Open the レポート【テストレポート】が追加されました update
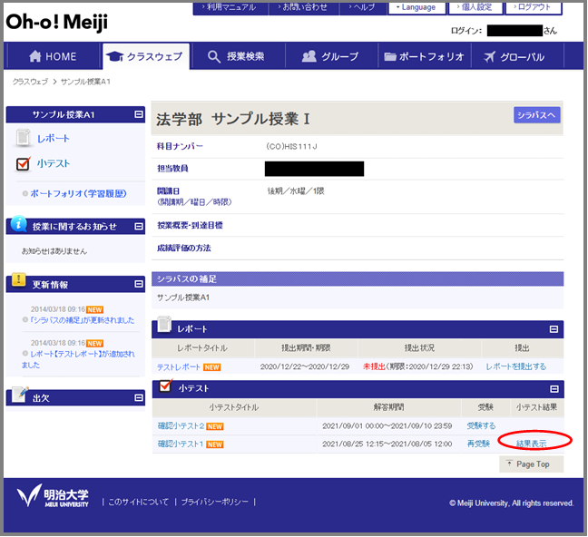Screen dimensions: 588x537 tap(78, 359)
